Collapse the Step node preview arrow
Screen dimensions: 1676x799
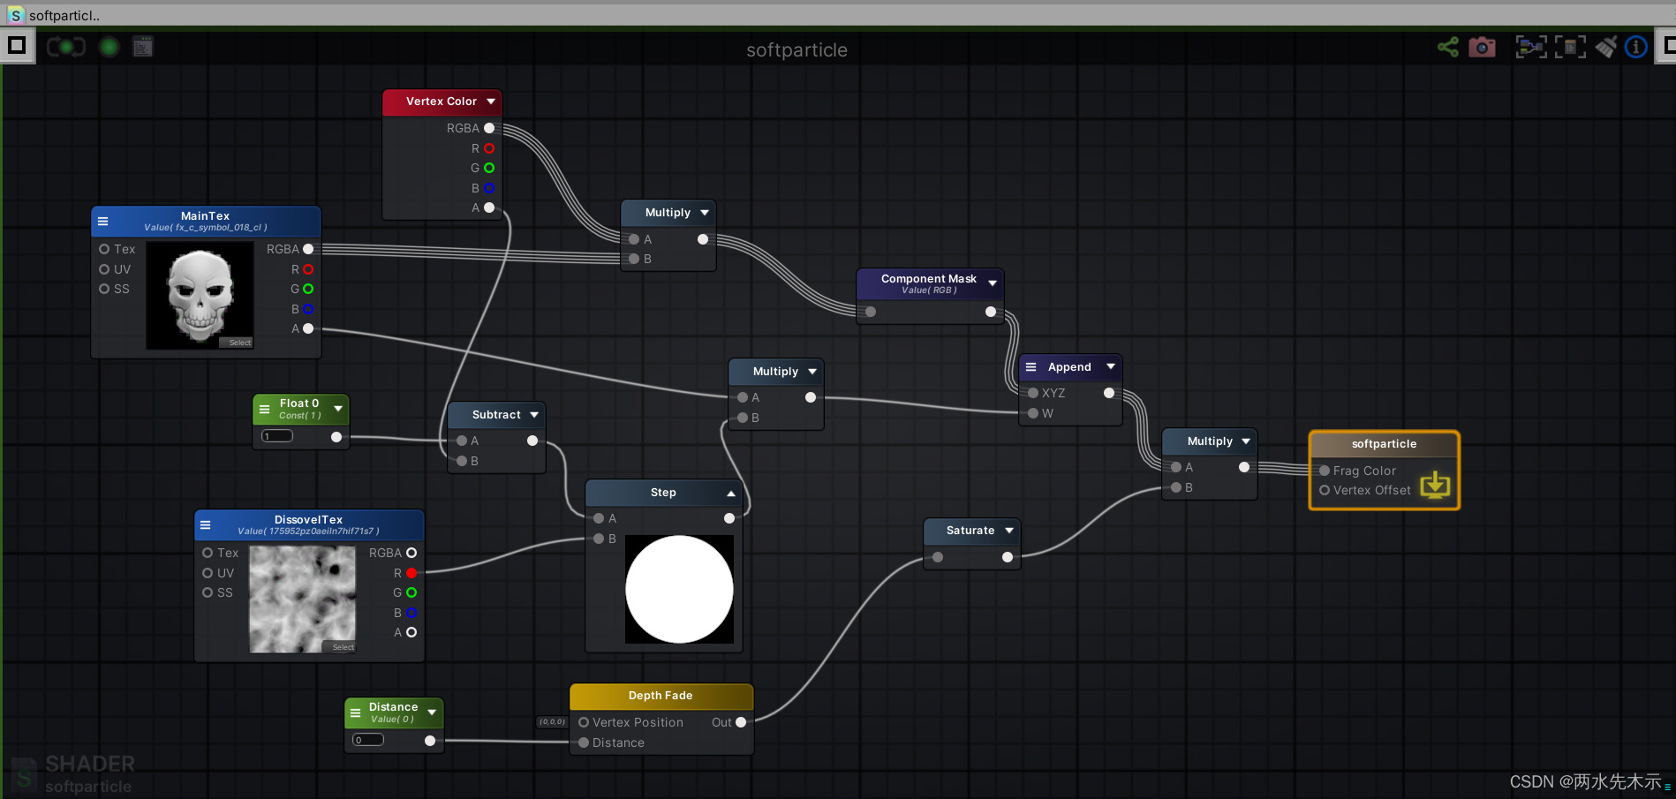[731, 494]
